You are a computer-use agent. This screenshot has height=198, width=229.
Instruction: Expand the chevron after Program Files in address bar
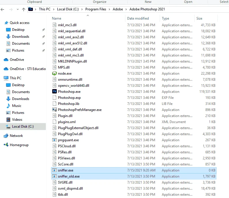(109, 9)
